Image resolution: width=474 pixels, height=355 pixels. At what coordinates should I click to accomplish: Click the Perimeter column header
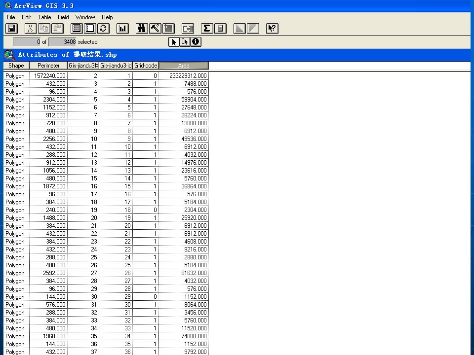click(x=48, y=66)
